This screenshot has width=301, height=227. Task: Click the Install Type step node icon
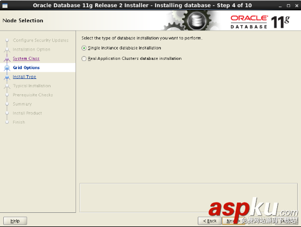7,77
